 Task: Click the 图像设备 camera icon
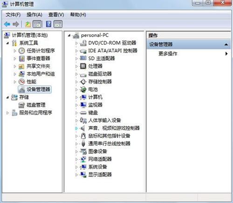83,151
